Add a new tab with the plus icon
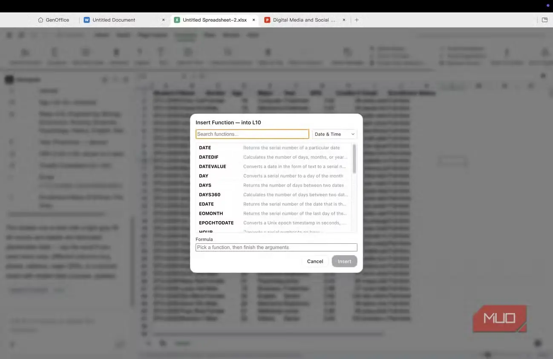 click(357, 20)
